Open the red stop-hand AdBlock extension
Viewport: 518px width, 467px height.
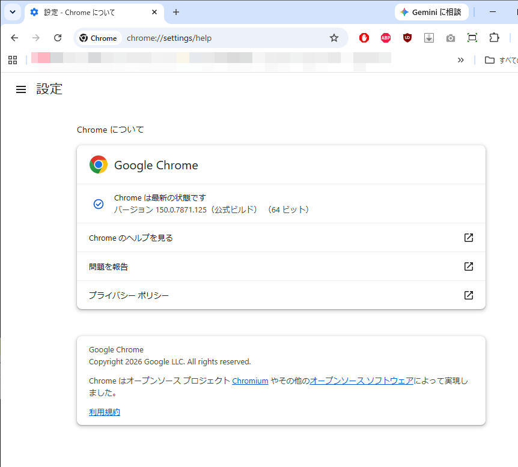(364, 38)
